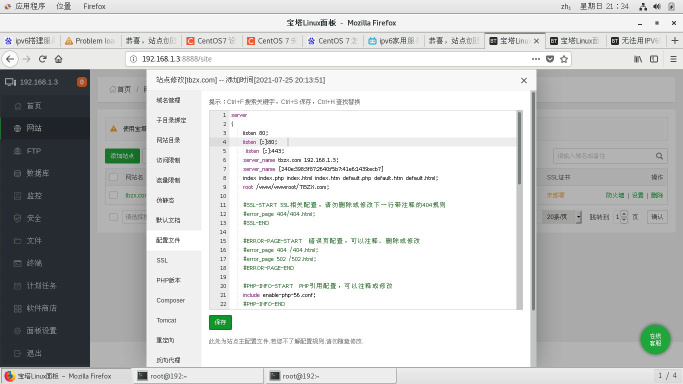Open 计划任务 in panel sidebar
This screenshot has height=384, width=683.
45,285
